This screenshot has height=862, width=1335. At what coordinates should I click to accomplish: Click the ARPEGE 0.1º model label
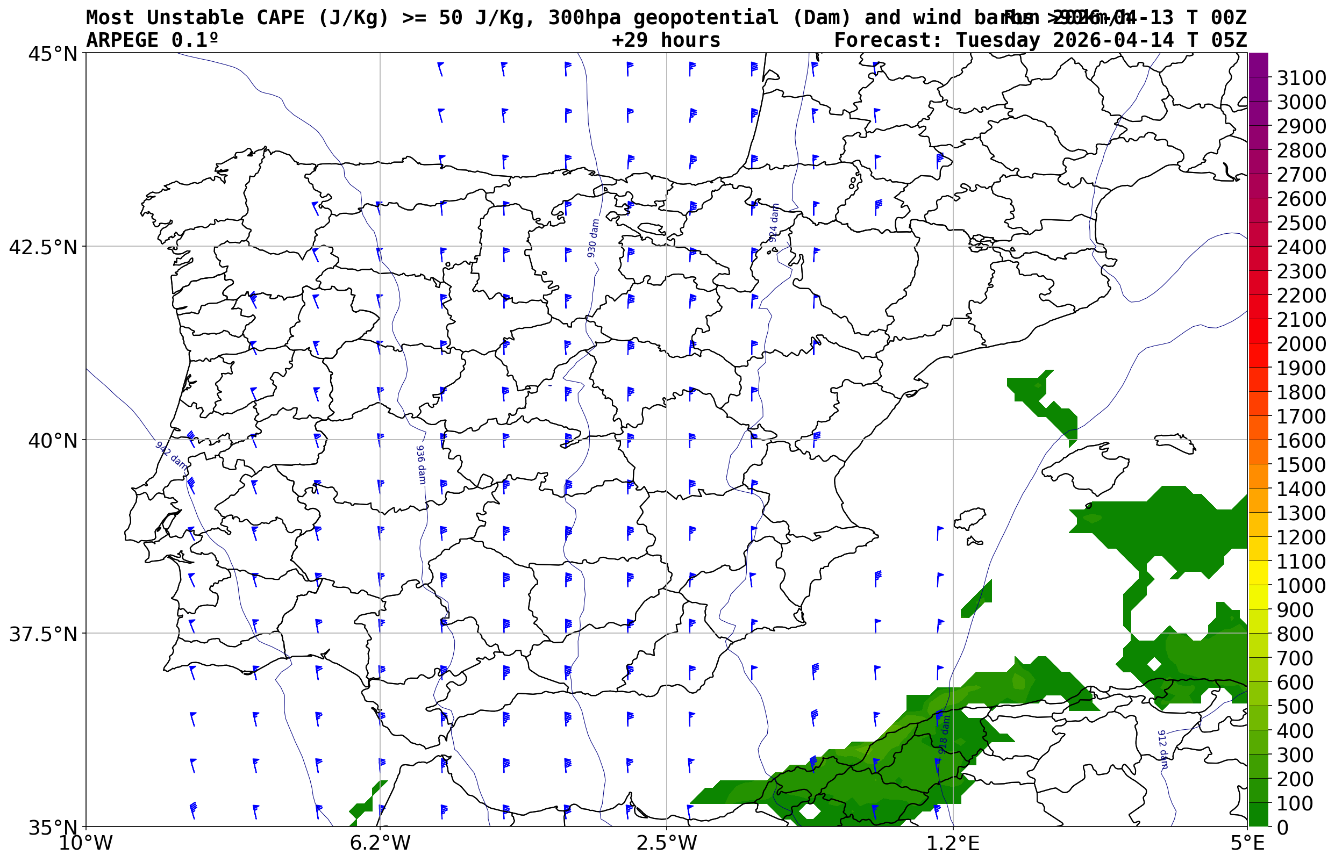pyautogui.click(x=152, y=40)
